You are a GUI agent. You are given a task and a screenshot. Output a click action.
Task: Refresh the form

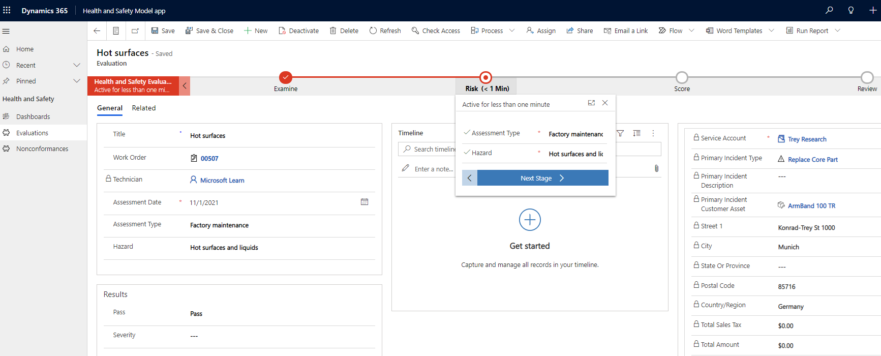(385, 31)
